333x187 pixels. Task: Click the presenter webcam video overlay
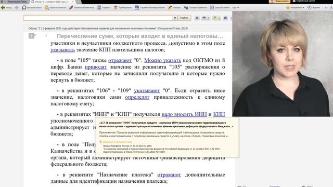coord(283,64)
